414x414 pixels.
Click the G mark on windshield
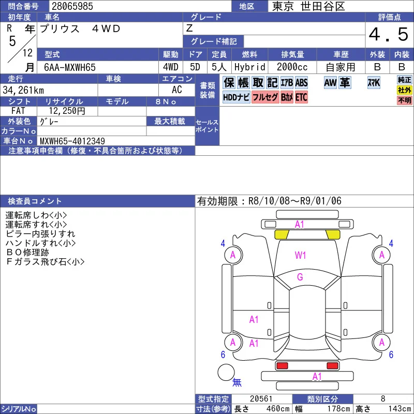(300, 277)
